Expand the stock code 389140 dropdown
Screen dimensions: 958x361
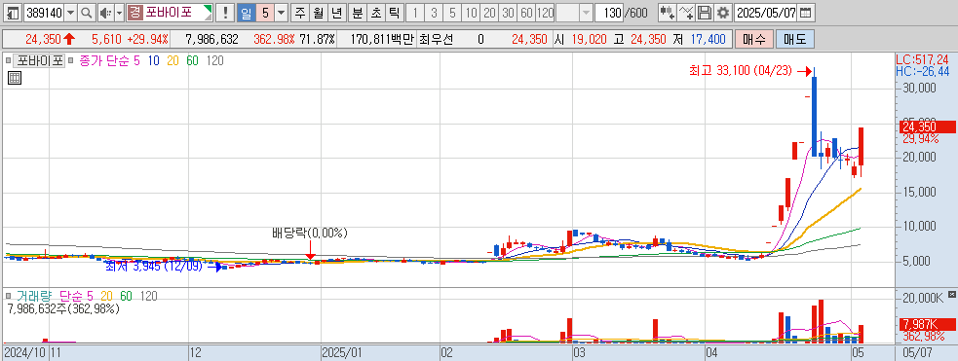click(70, 13)
